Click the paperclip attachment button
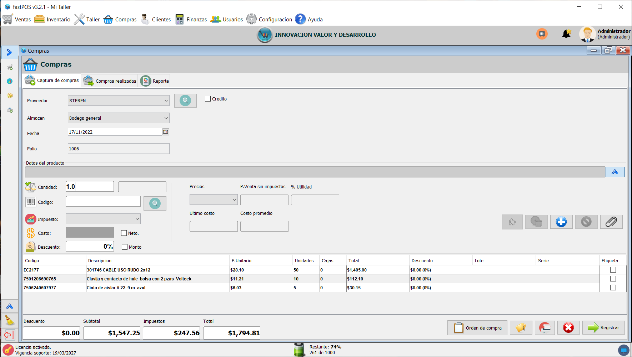This screenshot has width=632, height=357. click(x=611, y=222)
